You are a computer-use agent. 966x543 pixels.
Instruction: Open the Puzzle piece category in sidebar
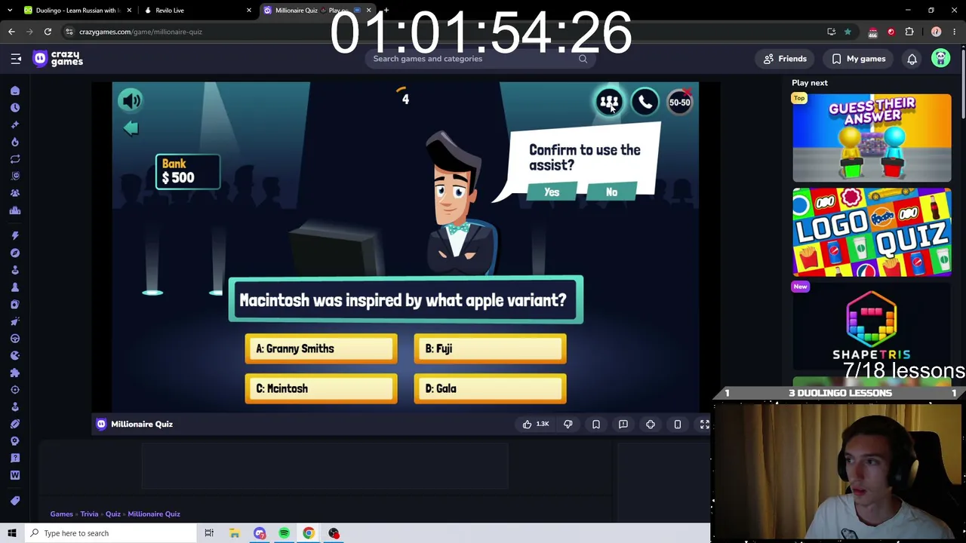[14, 373]
